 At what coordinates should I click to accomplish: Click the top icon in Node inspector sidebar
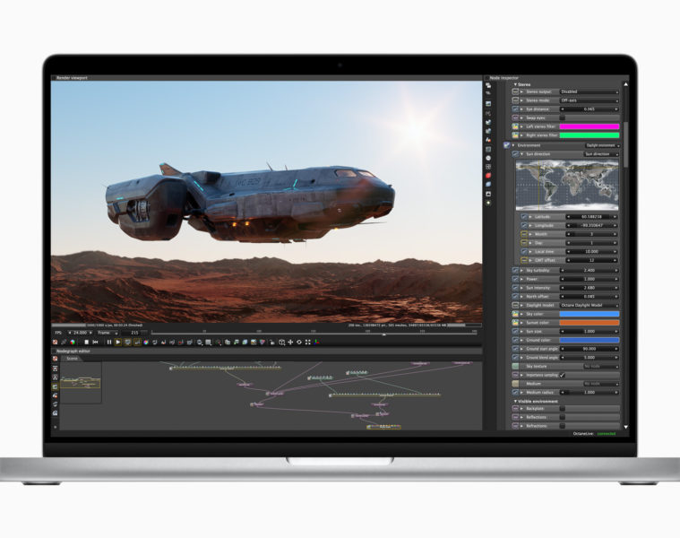[488, 85]
